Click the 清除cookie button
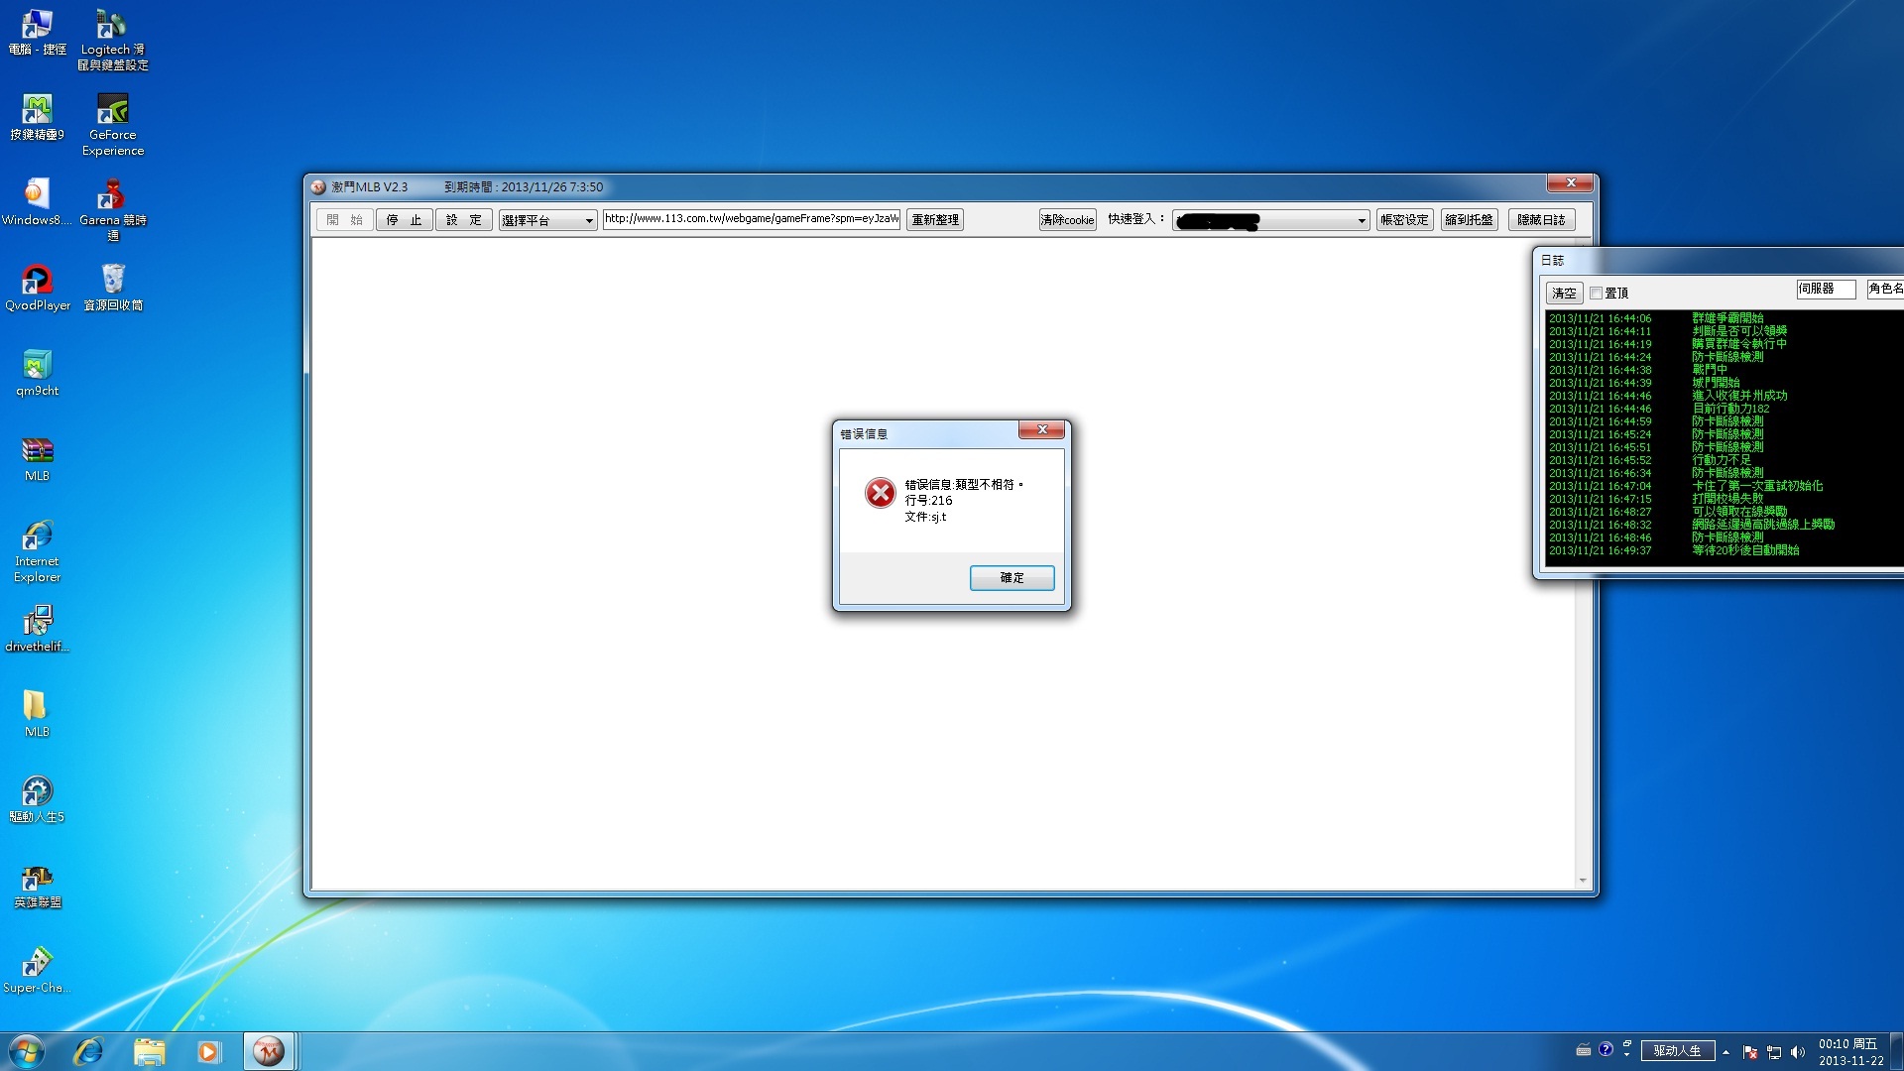Screen dimensions: 1904x1071 1068,220
